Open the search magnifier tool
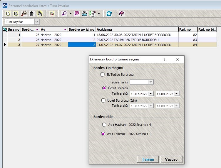 click(64, 14)
